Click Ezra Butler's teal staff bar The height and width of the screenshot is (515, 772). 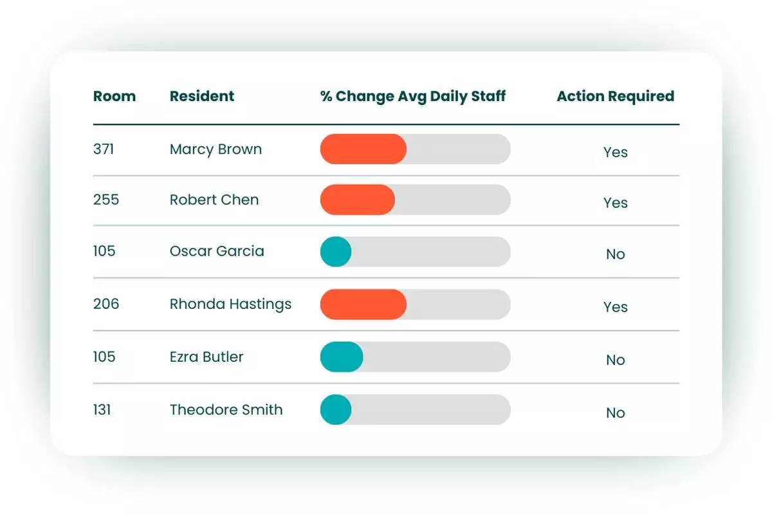pos(342,357)
